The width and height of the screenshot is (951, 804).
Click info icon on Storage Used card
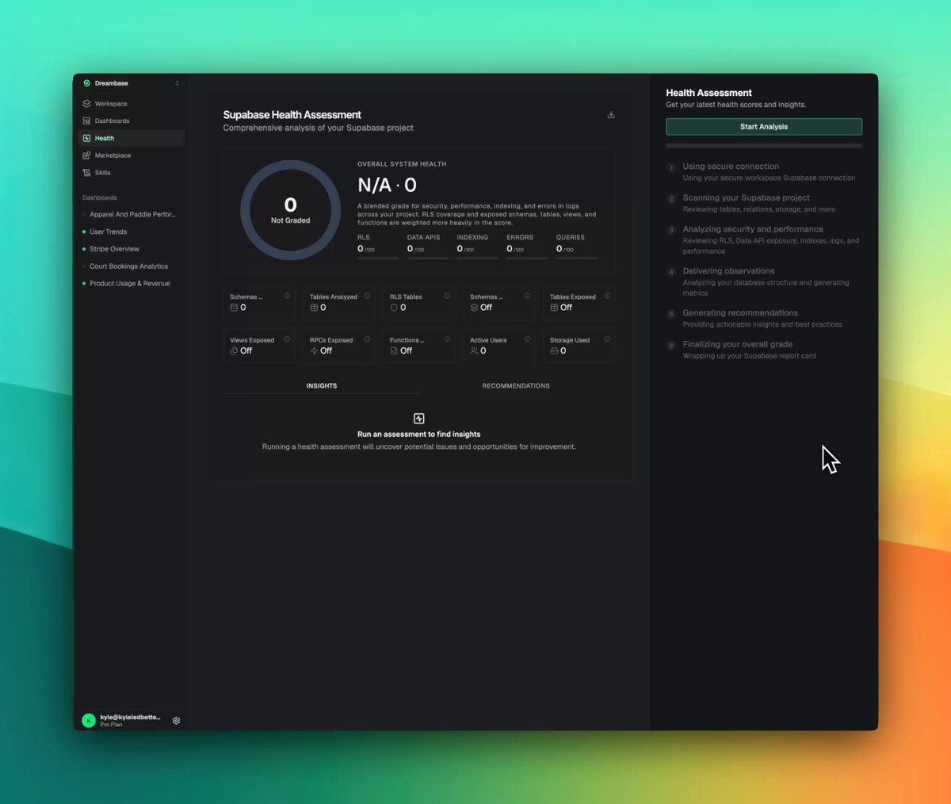(607, 339)
